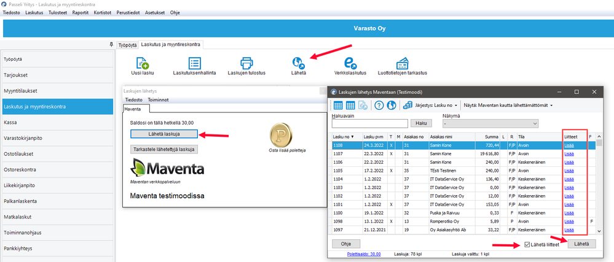The width and height of the screenshot is (614, 262).
Task: Click the invoice list scrollbar up arrow
Action: coord(599,136)
